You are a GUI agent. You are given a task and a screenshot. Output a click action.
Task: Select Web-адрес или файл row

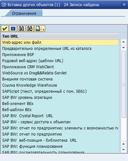pos(60,43)
